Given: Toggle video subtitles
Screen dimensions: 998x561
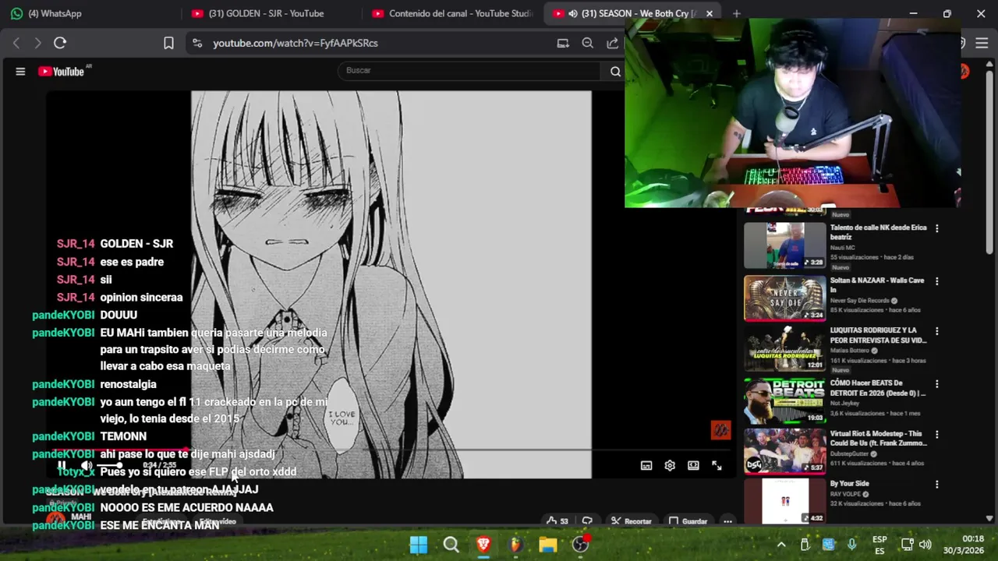Looking at the screenshot, I should 646,465.
